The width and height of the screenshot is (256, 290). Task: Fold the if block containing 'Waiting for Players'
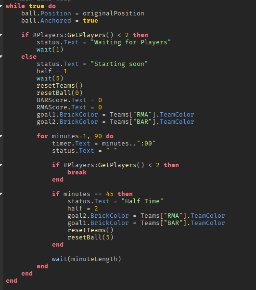[x=1, y=35]
